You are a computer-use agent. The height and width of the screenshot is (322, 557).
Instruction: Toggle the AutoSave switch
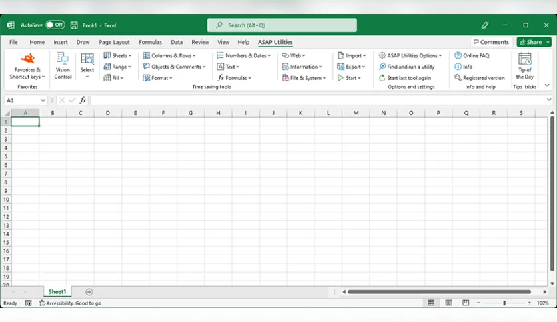(55, 25)
